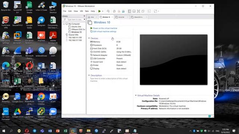Viewport: 239px width, 134px height.
Task: Click the Display device row
Action: tap(111, 68)
